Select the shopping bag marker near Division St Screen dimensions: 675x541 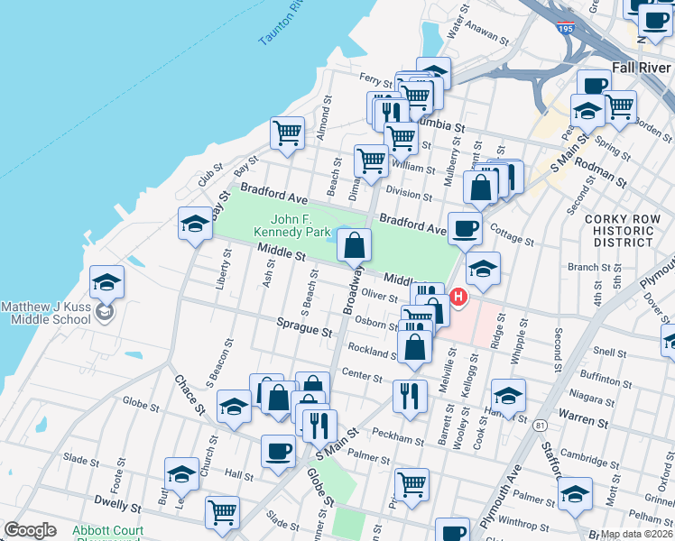pos(480,188)
